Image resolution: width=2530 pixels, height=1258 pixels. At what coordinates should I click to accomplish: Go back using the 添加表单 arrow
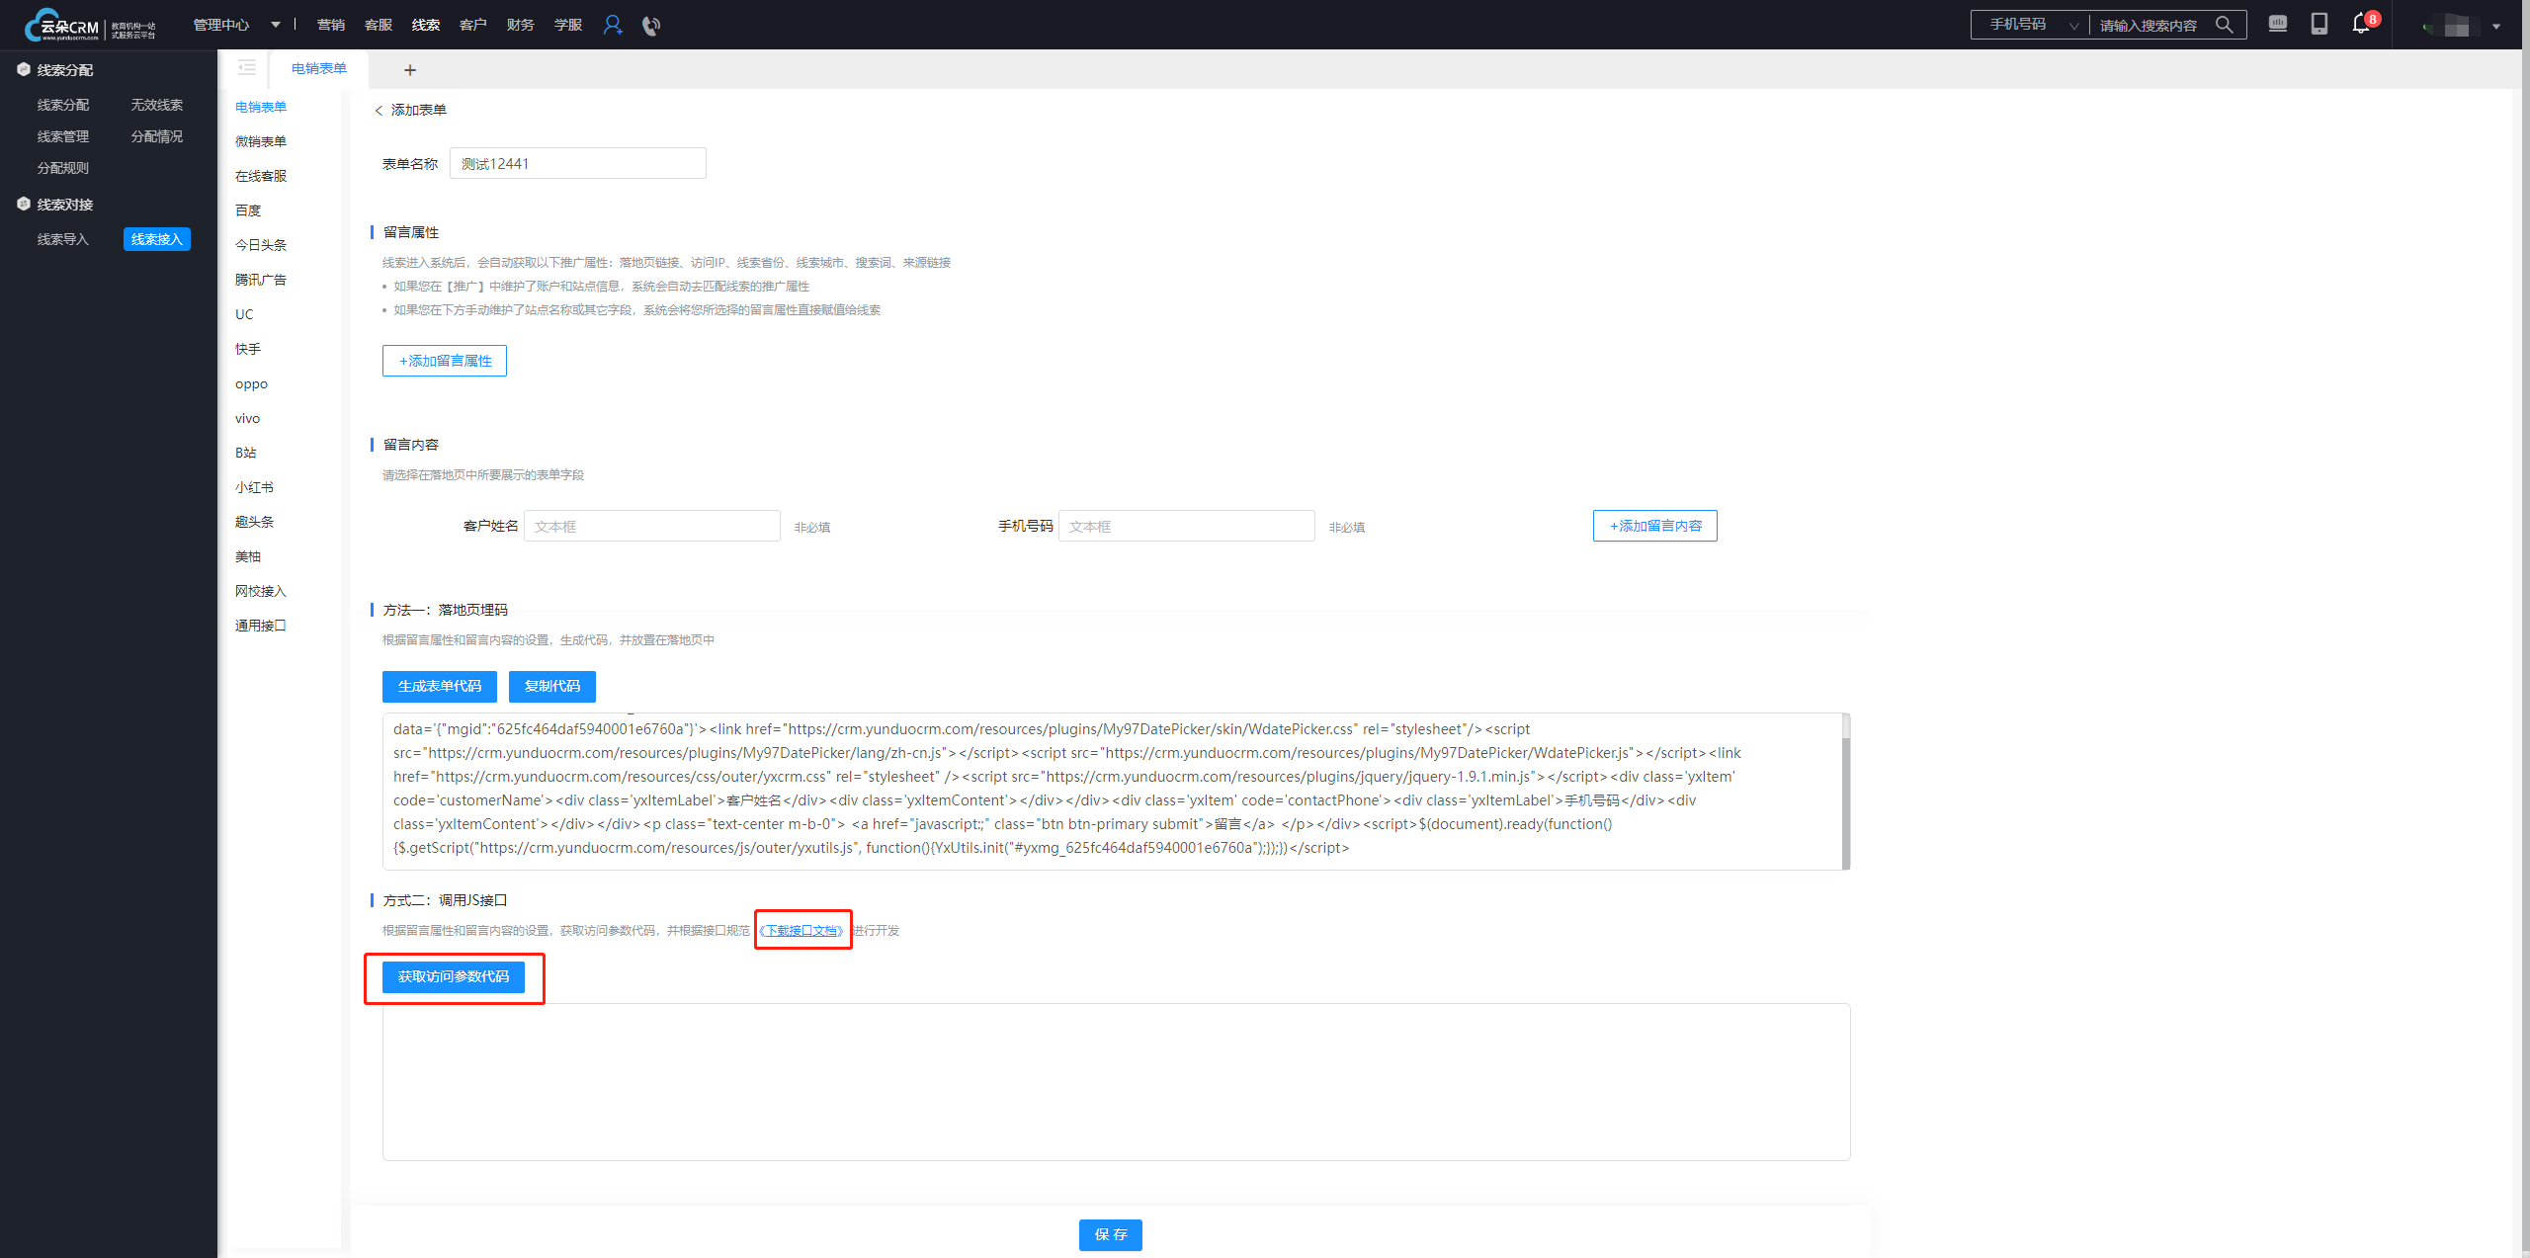pyautogui.click(x=379, y=111)
